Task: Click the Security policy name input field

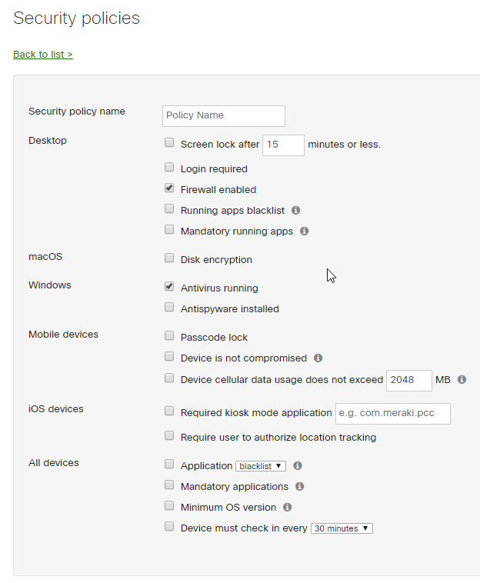Action: pyautogui.click(x=224, y=115)
